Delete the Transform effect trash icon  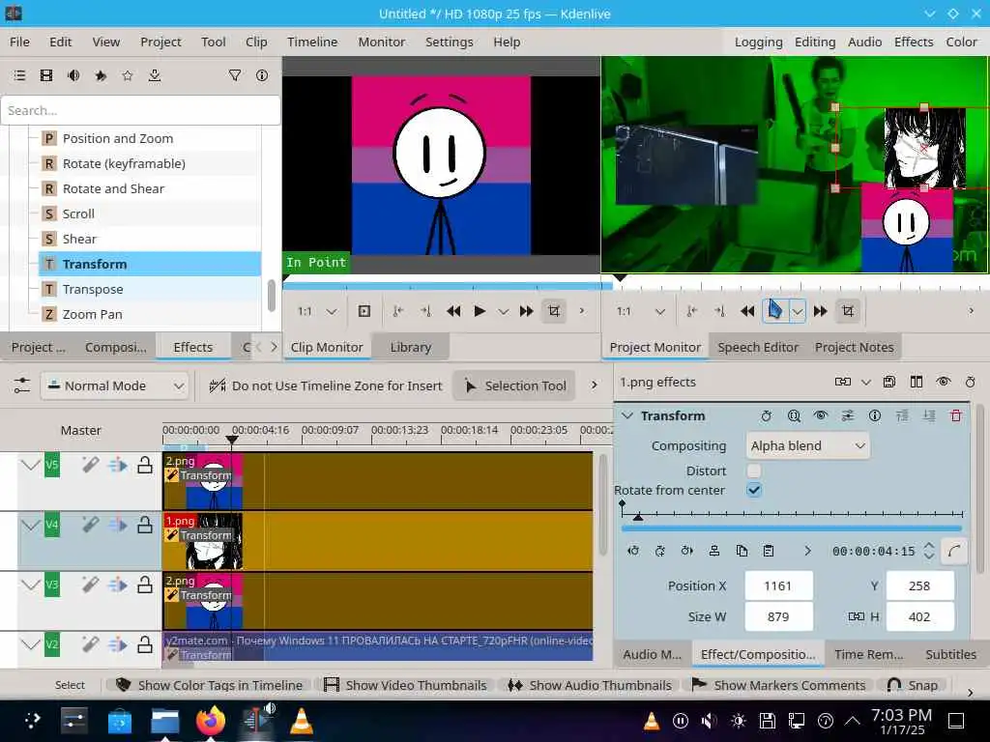tap(956, 415)
